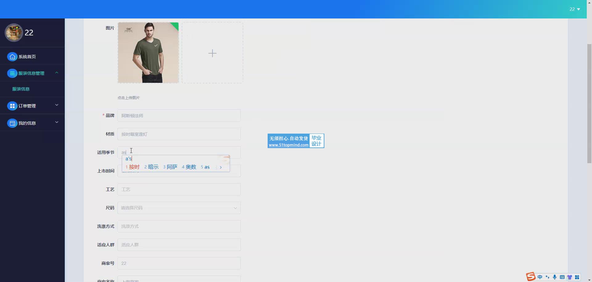The width and height of the screenshot is (592, 282).
Task: Collapse the 服装信息管理 menu chevron
Action: [57, 73]
